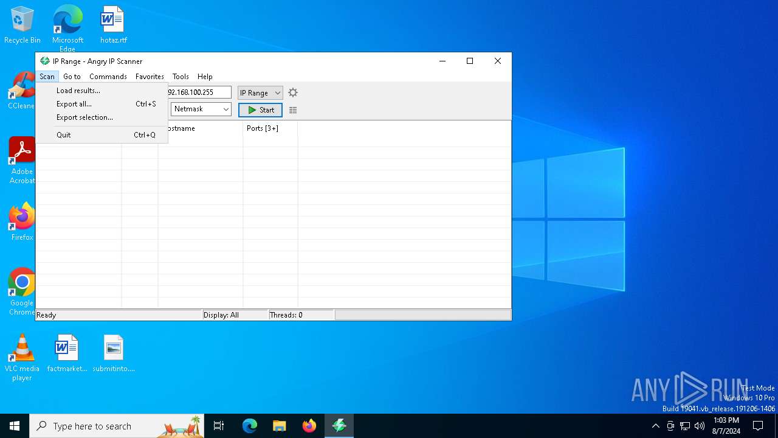Launch Adobe Acrobat from desktop
Image resolution: width=778 pixels, height=438 pixels.
[x=22, y=161]
